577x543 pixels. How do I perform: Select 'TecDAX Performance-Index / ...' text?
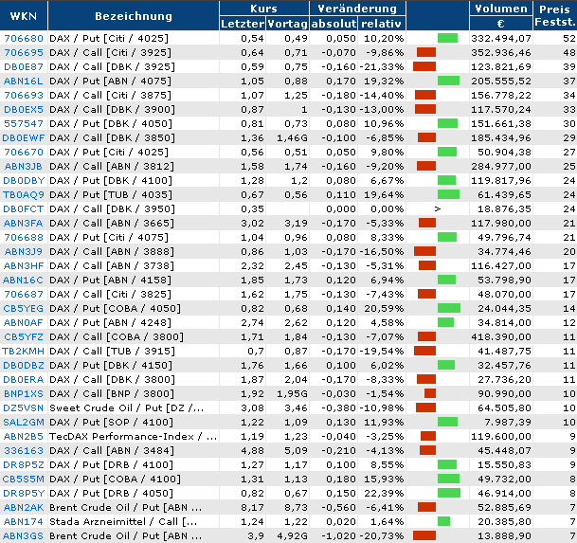click(133, 437)
